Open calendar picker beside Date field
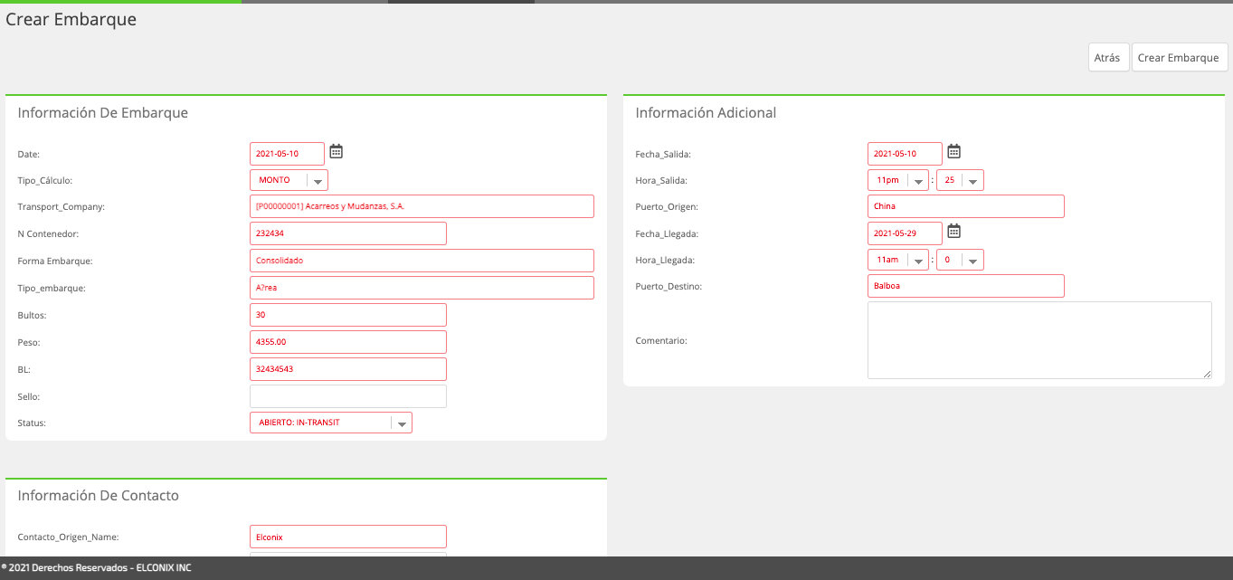Viewport: 1233px width, 580px height. 336,152
